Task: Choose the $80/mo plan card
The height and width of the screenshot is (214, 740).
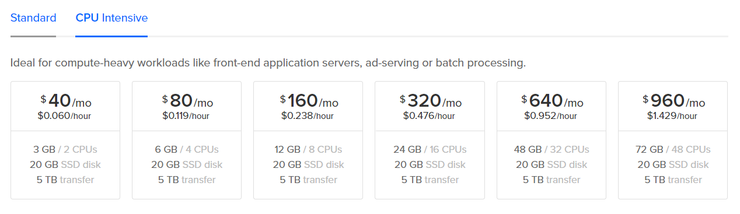Action: tap(187, 140)
